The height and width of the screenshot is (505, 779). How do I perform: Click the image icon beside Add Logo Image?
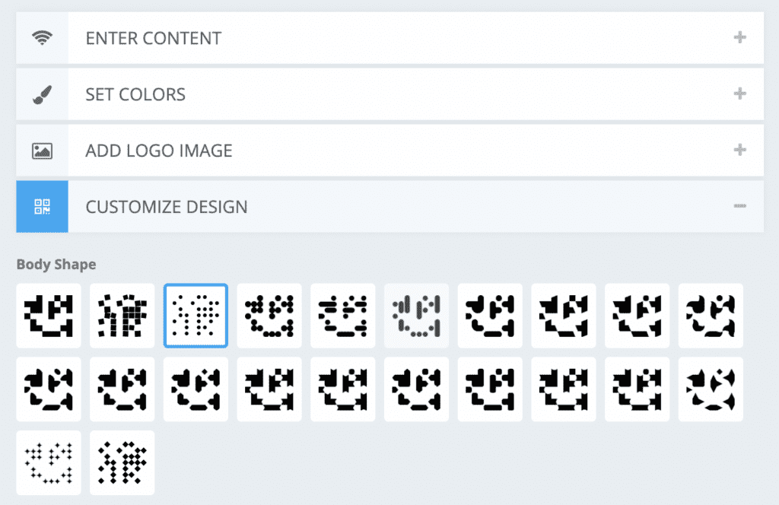click(43, 151)
